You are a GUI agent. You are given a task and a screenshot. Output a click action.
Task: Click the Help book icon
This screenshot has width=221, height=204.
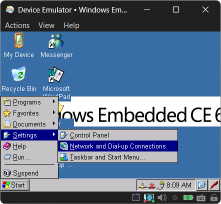tap(7, 146)
